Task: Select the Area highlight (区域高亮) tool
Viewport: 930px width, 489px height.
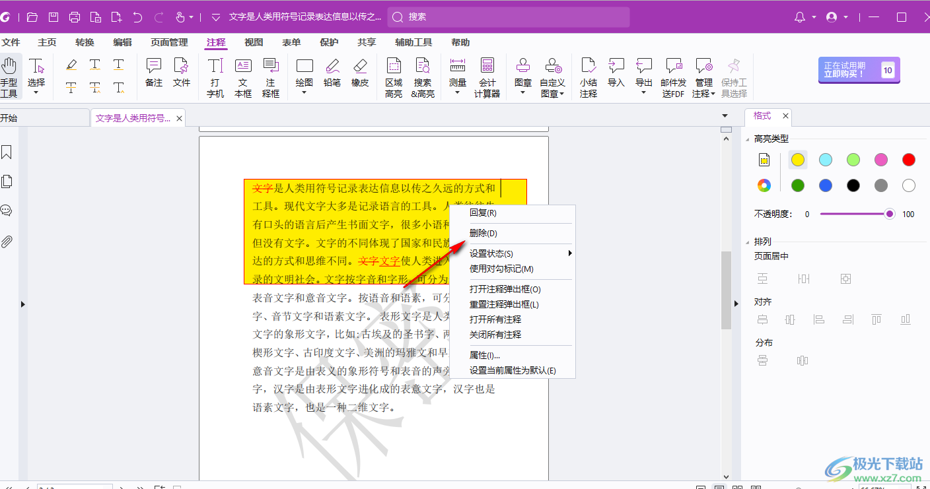Action: (394, 78)
